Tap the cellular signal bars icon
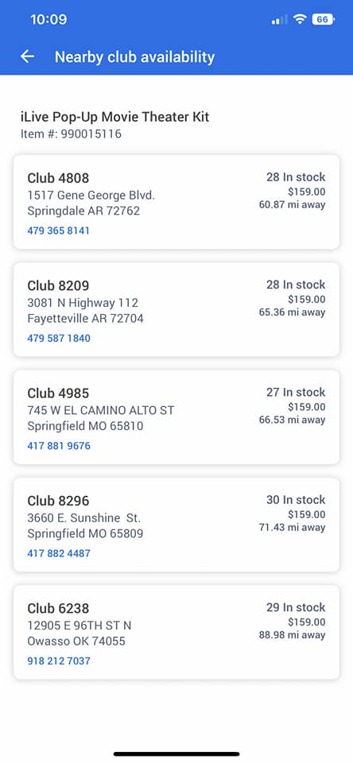The height and width of the screenshot is (763, 353). click(x=280, y=20)
